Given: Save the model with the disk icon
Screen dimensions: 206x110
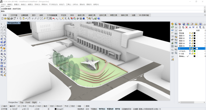Looking at the screenshot, I should coord(9,18).
